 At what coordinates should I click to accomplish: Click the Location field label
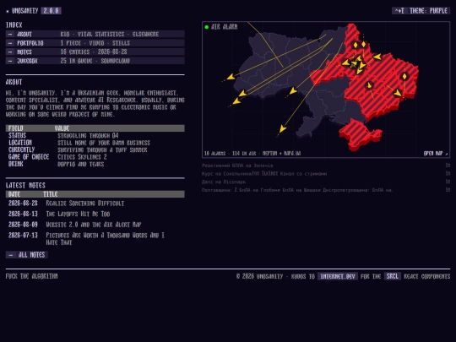(x=20, y=143)
